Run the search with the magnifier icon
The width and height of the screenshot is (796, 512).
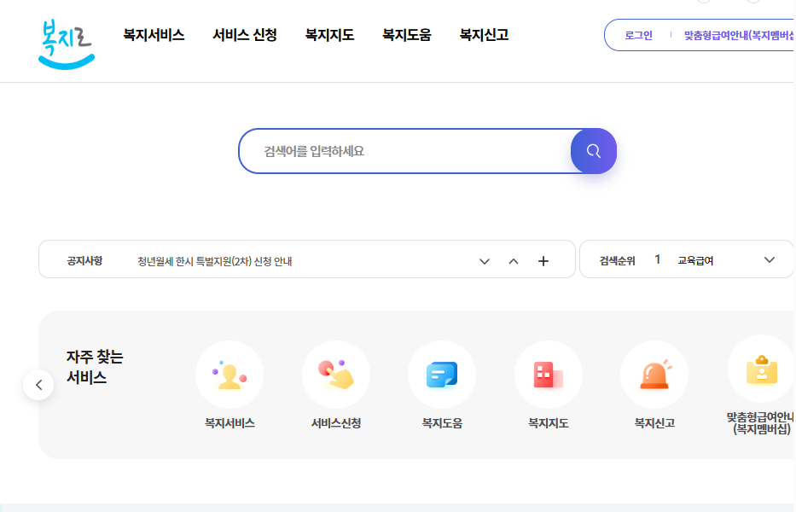[593, 150]
